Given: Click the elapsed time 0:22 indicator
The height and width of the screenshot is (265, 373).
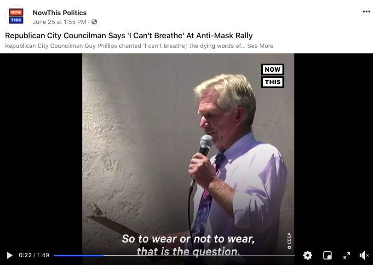Looking at the screenshot, I should (25, 255).
